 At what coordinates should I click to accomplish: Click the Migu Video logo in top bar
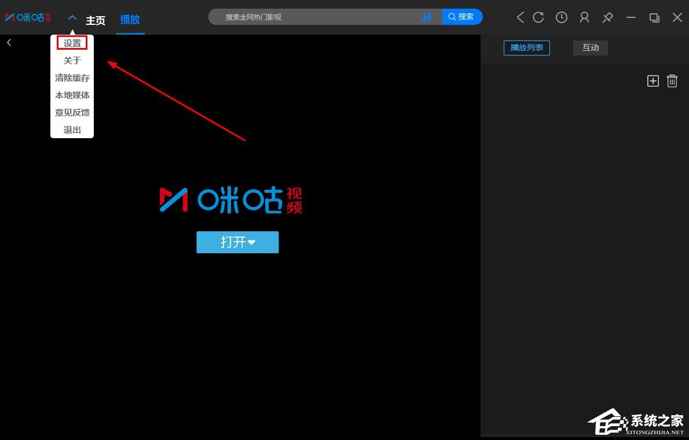tap(28, 17)
